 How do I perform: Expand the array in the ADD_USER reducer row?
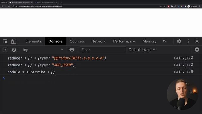[26, 65]
